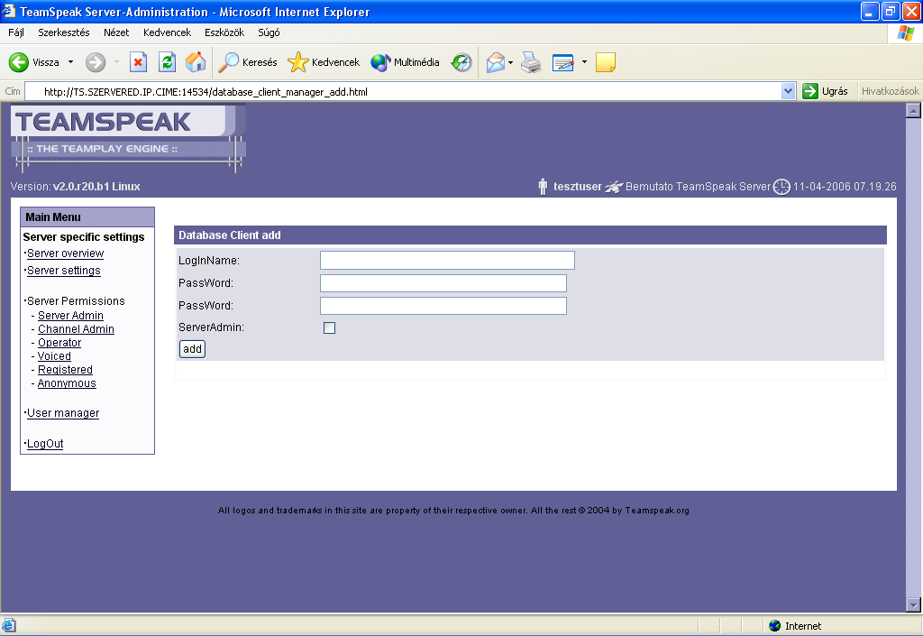
Task: Open the Eszközök menu
Action: click(224, 32)
